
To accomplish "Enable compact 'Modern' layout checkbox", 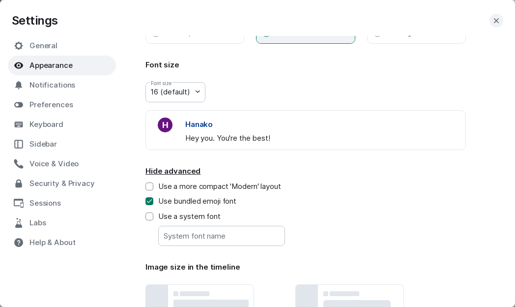I will click(149, 186).
